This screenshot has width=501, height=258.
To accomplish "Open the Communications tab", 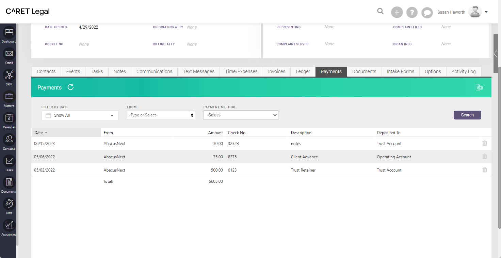I will (x=155, y=71).
